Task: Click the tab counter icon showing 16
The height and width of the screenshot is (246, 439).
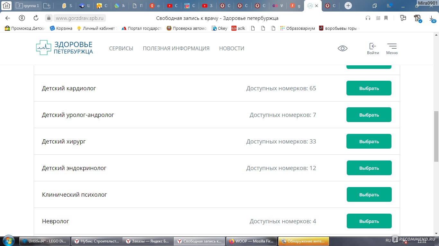Action: (x=6, y=6)
